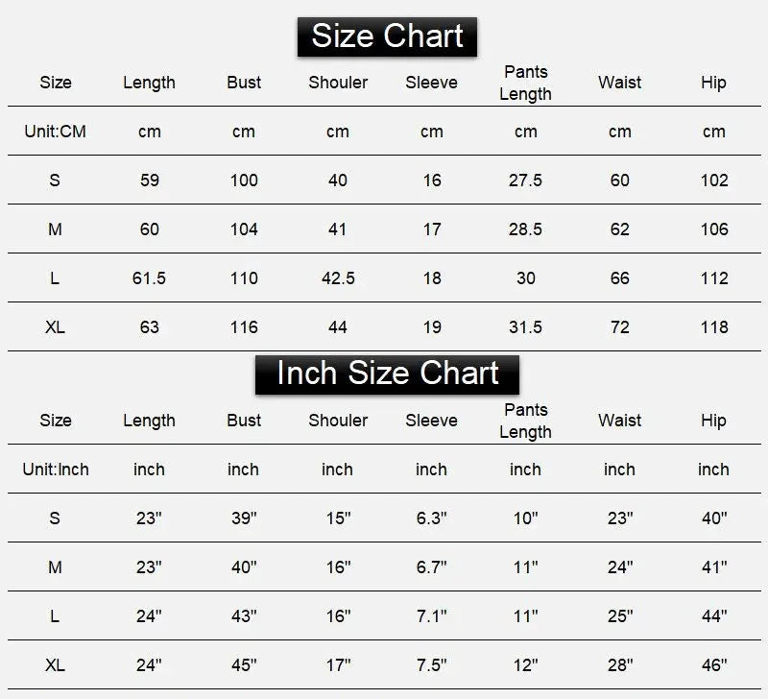Select the "Unit:CM" row label

pyautogui.click(x=55, y=131)
